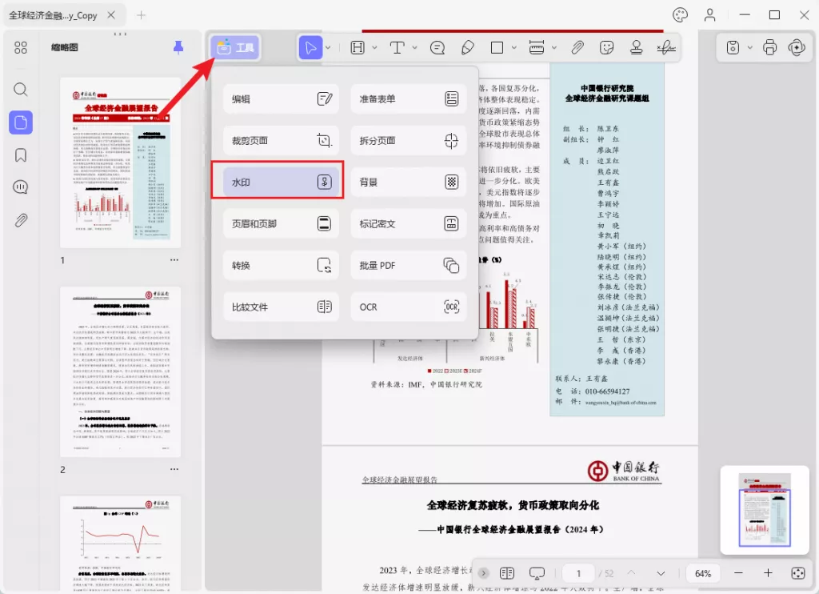The image size is (819, 594).
Task: Open the search panel in left sidebar
Action: click(x=21, y=90)
